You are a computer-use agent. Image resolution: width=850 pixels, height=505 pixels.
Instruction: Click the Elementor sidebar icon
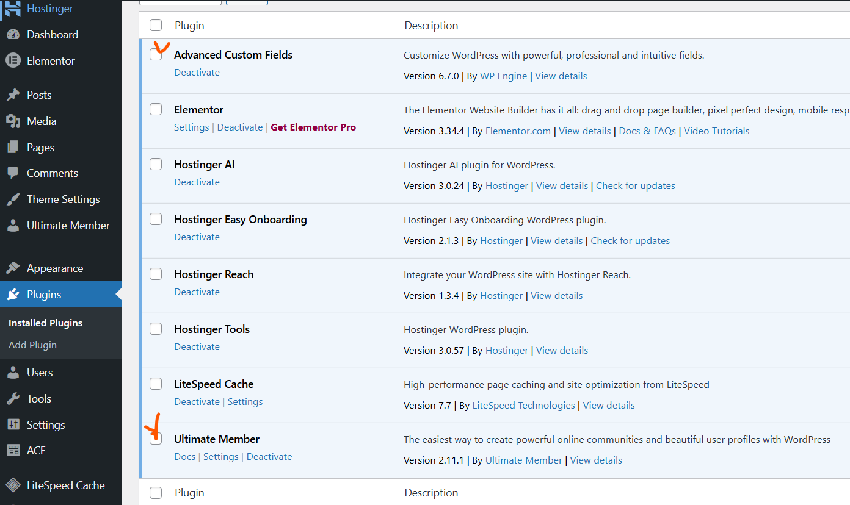tap(13, 61)
